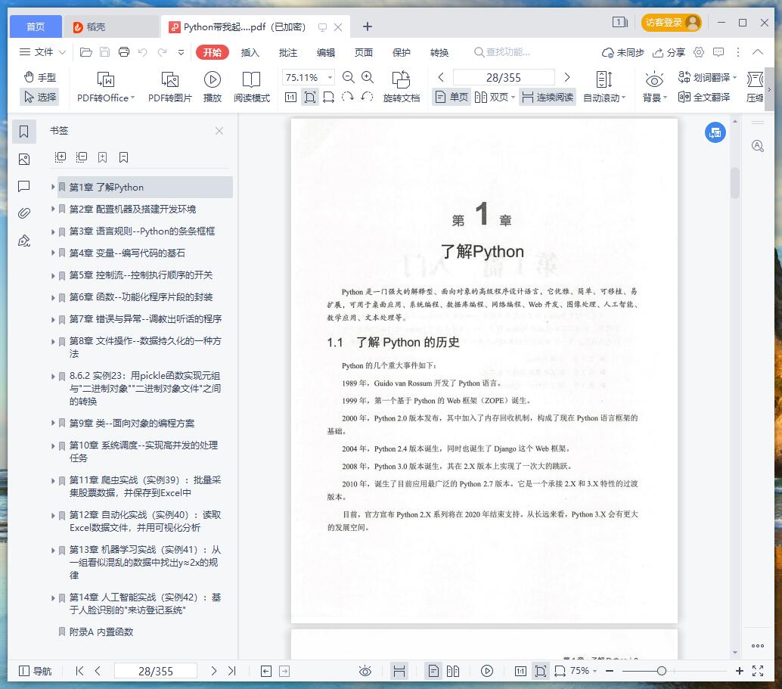
Task: Click the undo arrow icon
Action: point(143,52)
